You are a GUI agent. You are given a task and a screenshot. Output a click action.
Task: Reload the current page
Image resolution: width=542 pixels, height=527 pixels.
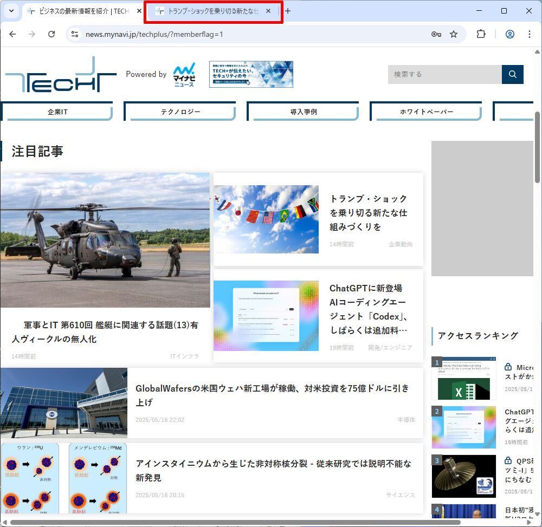[51, 34]
